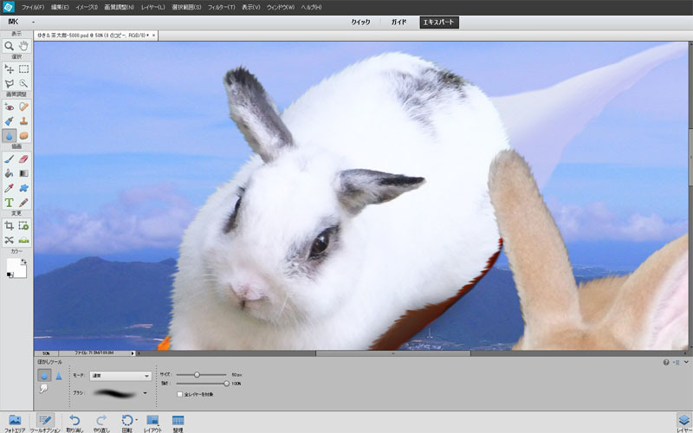
Task: Click the Organizer button
Action: coord(178,423)
